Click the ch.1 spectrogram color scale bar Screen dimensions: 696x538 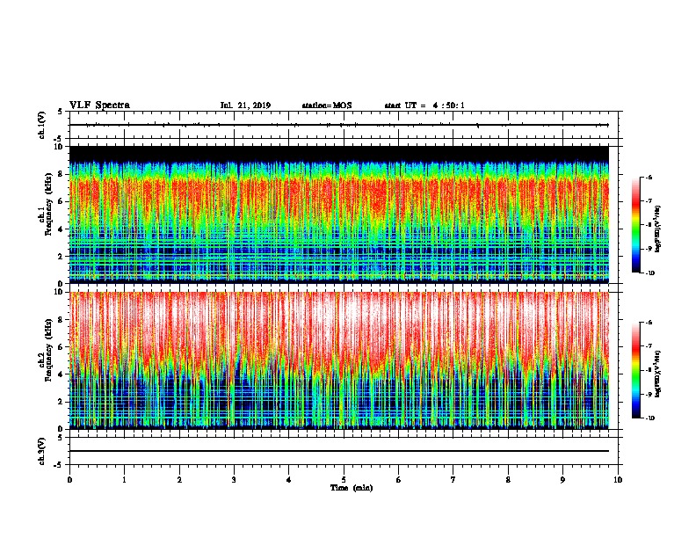point(636,225)
